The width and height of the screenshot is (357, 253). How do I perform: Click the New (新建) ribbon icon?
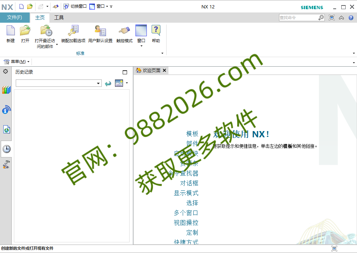(x=11, y=34)
